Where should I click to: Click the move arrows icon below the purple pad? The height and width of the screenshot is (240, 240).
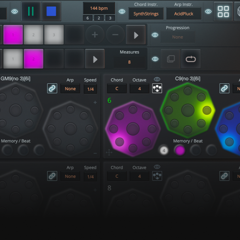109,153
